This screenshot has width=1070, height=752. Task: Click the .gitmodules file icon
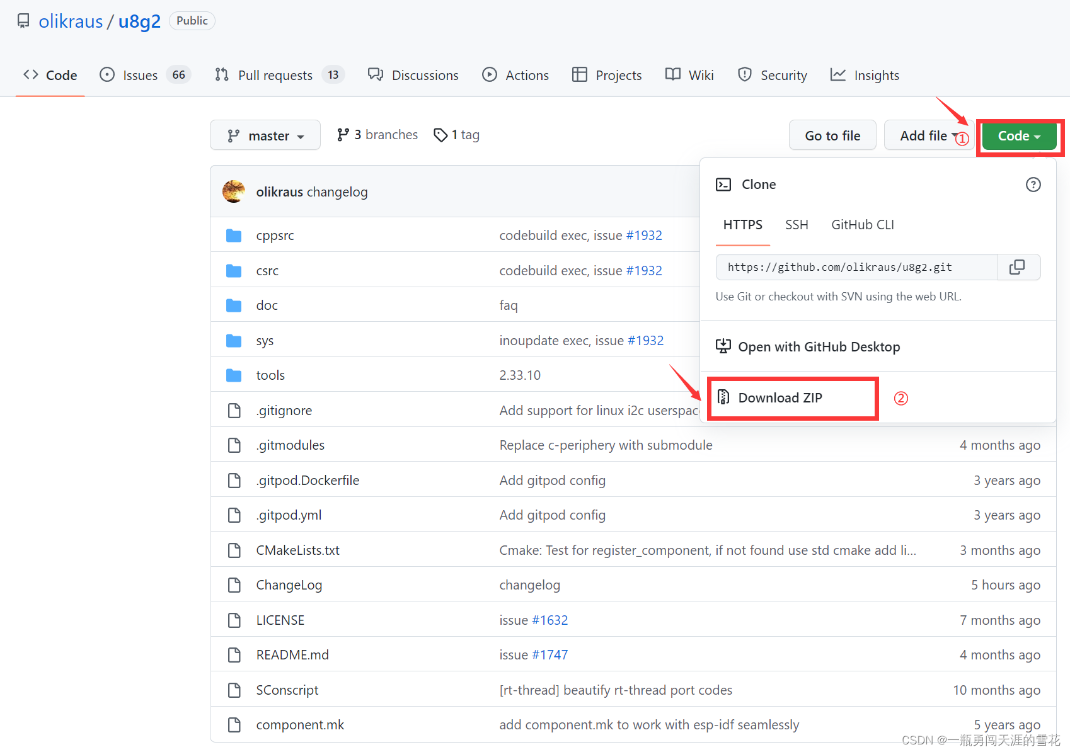tap(234, 445)
